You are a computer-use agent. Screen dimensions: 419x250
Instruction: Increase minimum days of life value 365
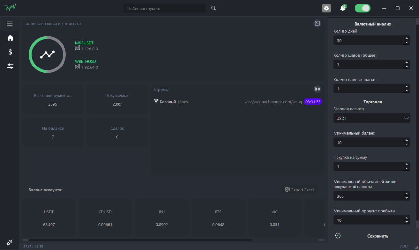coord(407,194)
